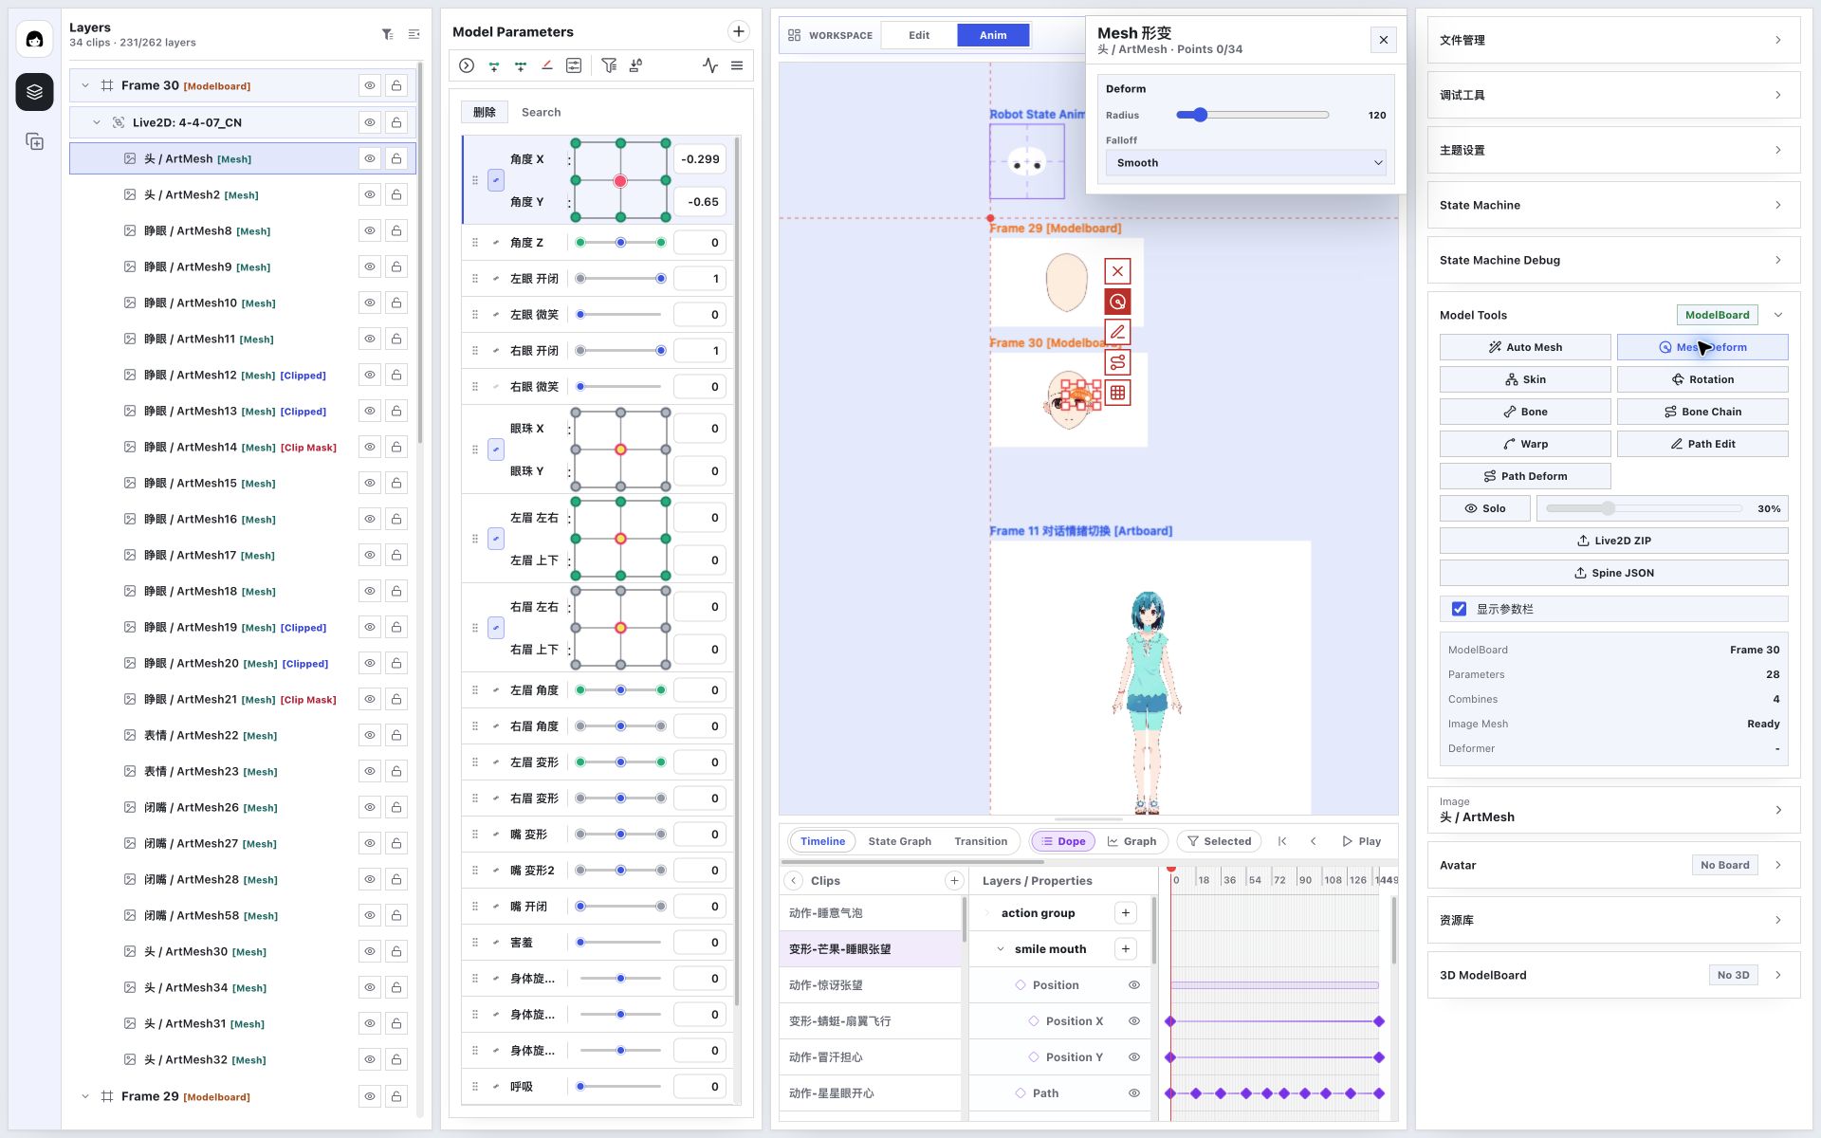
Task: Adjust the Deform Radius slider
Action: pos(1252,115)
